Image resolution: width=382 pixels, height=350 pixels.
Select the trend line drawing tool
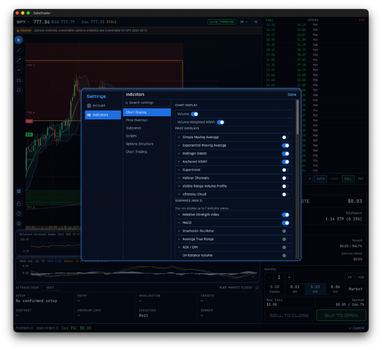(x=19, y=50)
